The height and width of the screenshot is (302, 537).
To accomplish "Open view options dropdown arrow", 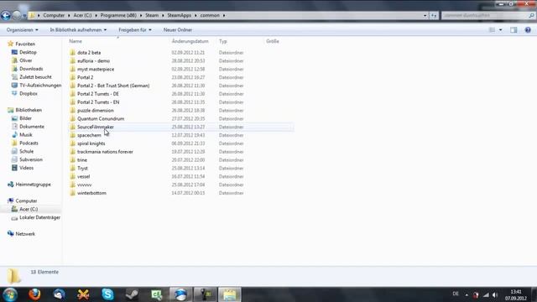I will (x=500, y=30).
